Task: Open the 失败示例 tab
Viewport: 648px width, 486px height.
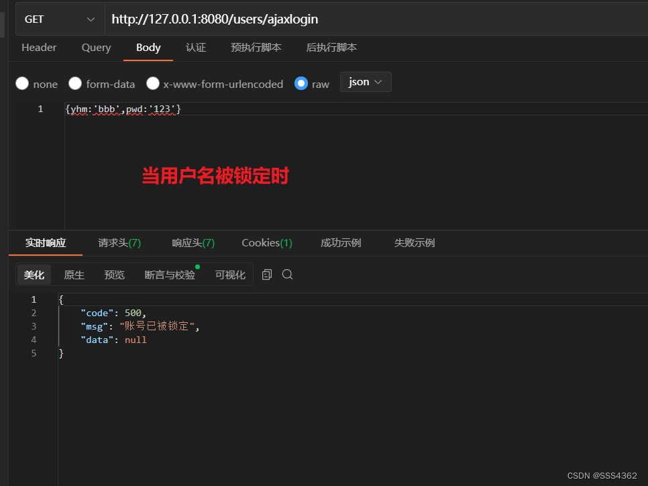Action: tap(414, 243)
